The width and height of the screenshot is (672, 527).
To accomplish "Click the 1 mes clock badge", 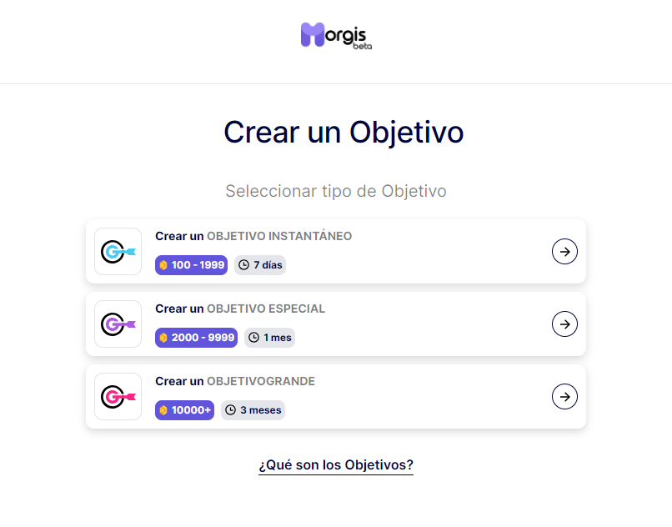I will point(269,338).
